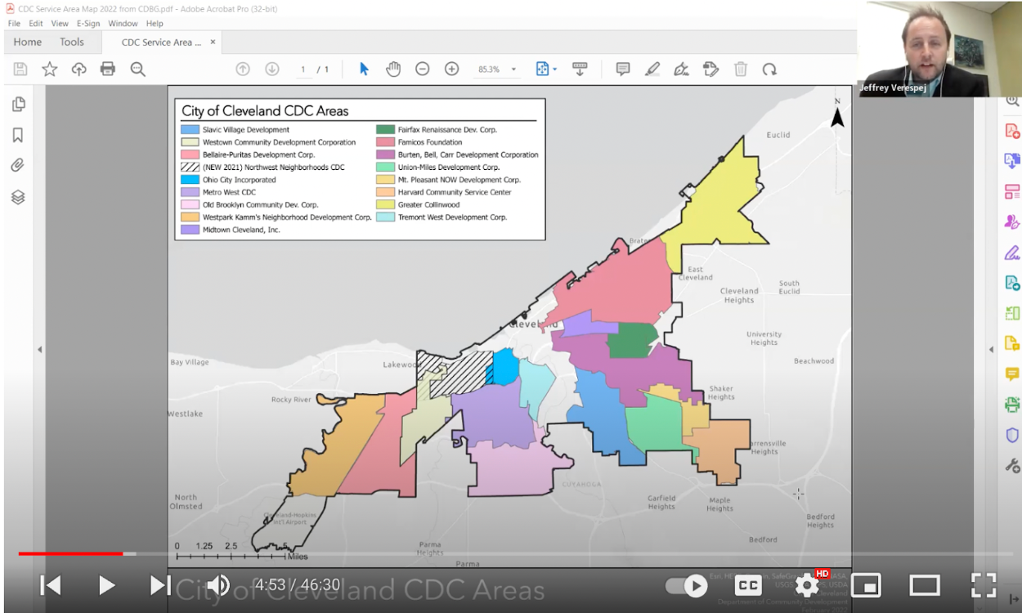Viewport: 1022px width, 613px height.
Task: Open the layers panel
Action: pos(18,197)
